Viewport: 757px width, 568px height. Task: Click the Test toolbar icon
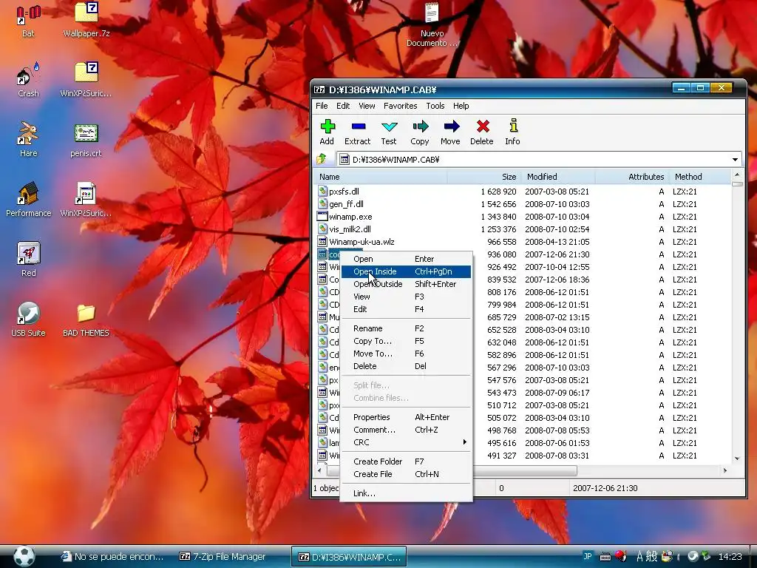tap(389, 132)
